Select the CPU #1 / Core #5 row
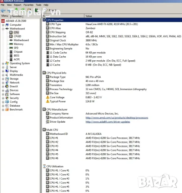The image size is (182, 193). [x=112, y=187]
